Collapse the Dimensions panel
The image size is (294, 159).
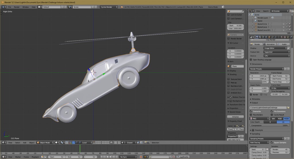(257, 64)
